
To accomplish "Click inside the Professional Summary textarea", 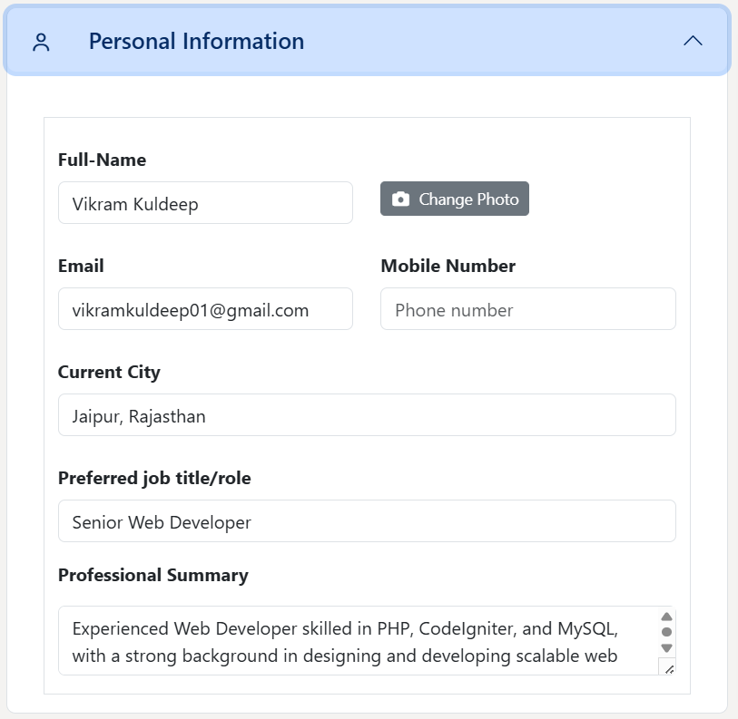I will (x=354, y=641).
